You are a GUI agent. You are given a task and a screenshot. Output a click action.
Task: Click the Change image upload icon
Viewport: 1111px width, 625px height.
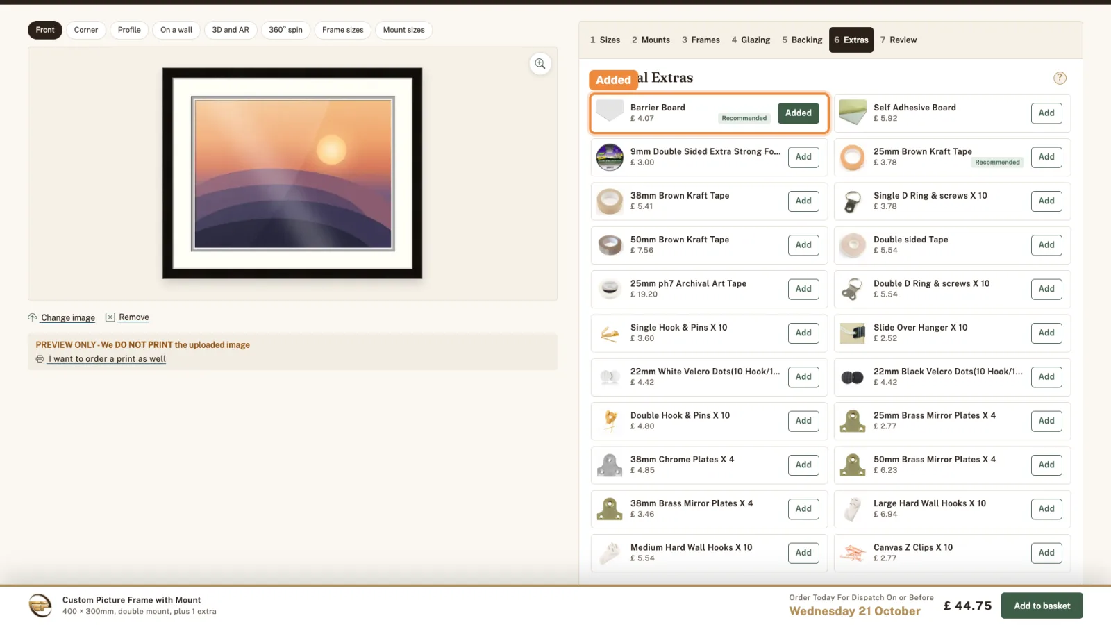tap(33, 317)
